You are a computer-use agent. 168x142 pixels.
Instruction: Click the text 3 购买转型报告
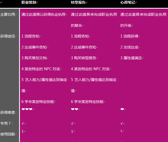[83, 58]
